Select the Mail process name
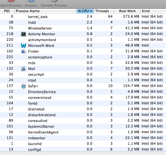Viewport: 166px width, 155px height. coord(32,69)
